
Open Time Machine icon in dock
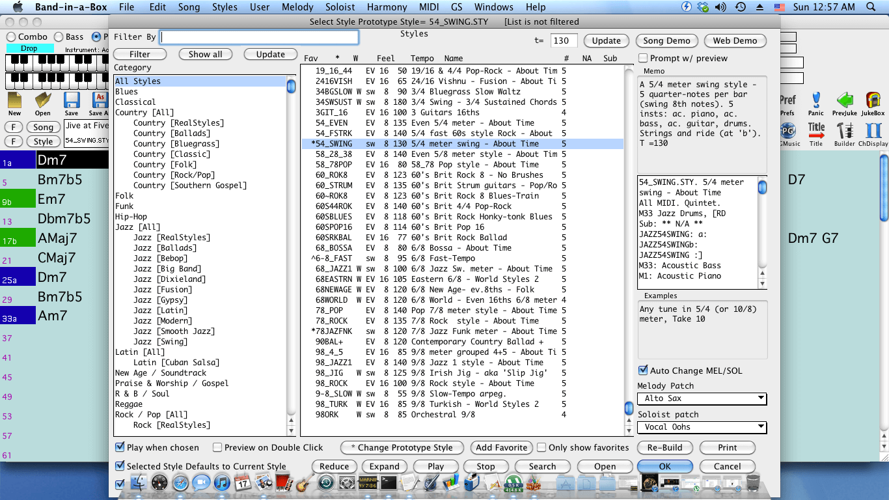coord(326,482)
